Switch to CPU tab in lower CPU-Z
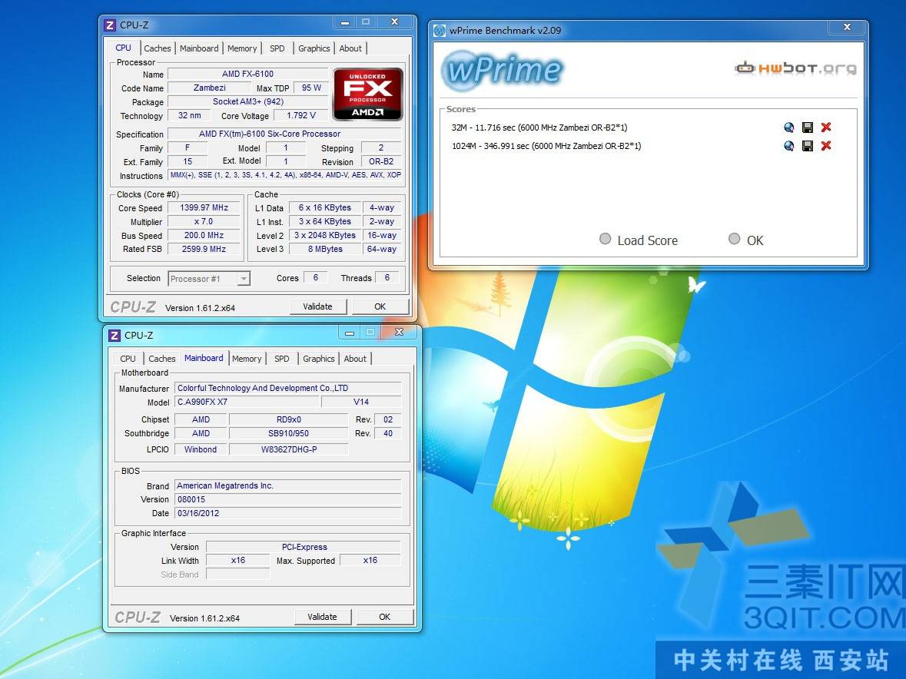906x679 pixels. [128, 359]
